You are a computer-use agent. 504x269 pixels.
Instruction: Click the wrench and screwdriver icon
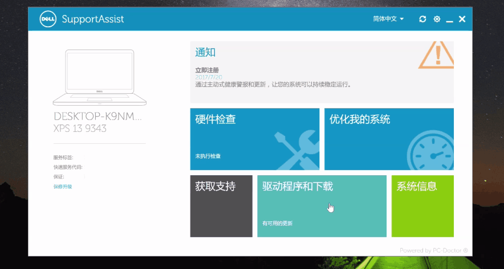point(296,150)
